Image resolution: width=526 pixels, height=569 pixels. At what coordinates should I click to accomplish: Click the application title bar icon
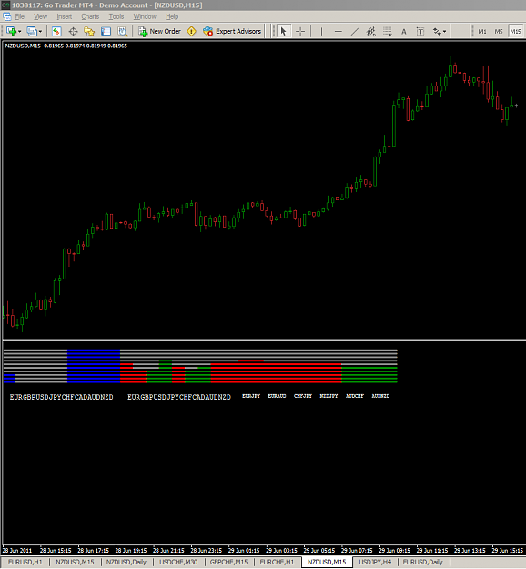(x=5, y=5)
